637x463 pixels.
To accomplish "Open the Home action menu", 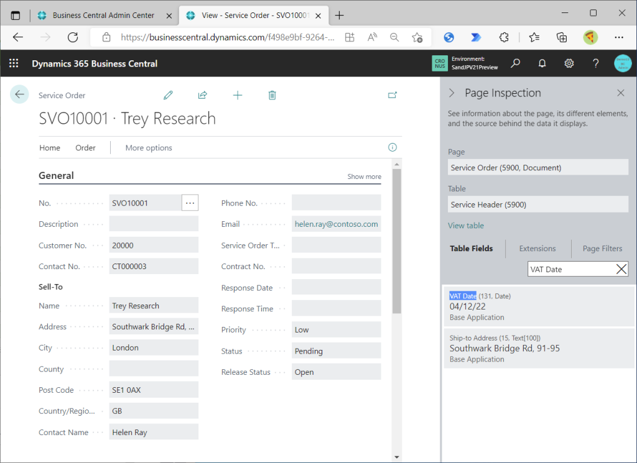I will tap(50, 148).
